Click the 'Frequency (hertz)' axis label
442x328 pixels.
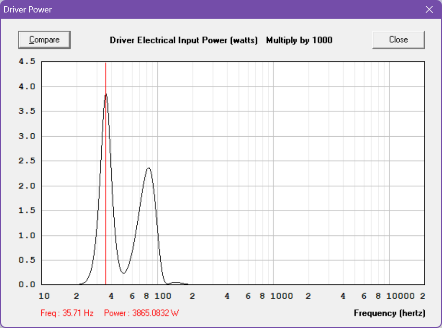(390, 313)
